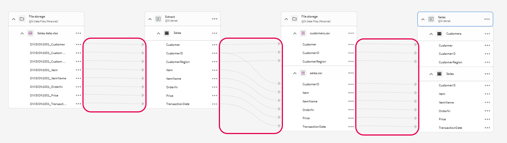Collapse the Sales table under Extract
507x143 pixels.
coord(159,33)
